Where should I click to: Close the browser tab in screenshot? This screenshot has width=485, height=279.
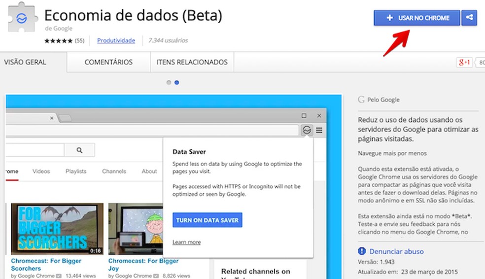click(x=52, y=118)
